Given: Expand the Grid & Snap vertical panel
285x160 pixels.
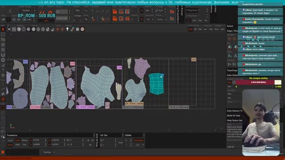Looking at the screenshot, I should [97, 140].
